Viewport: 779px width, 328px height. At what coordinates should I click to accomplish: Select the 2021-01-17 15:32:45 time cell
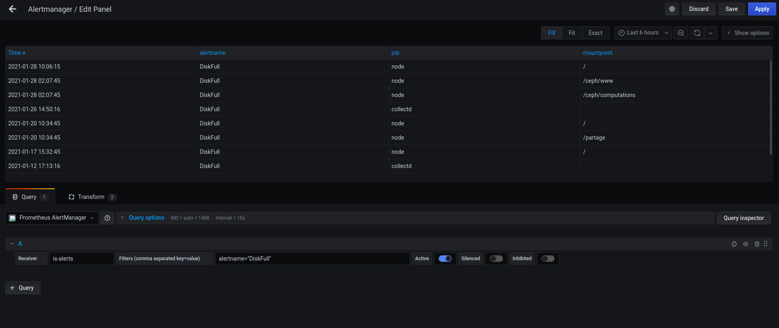101,152
